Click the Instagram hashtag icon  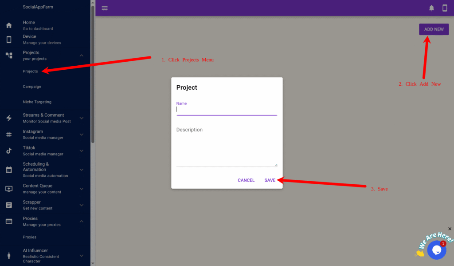click(9, 135)
